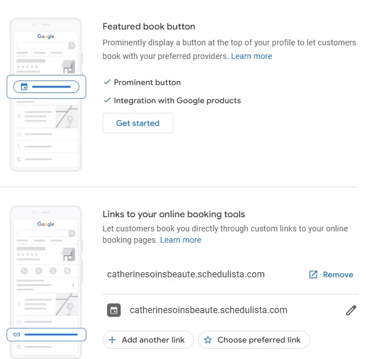The width and height of the screenshot is (366, 359).
Task: Click the checkmark next to Prominent button
Action: tap(107, 82)
